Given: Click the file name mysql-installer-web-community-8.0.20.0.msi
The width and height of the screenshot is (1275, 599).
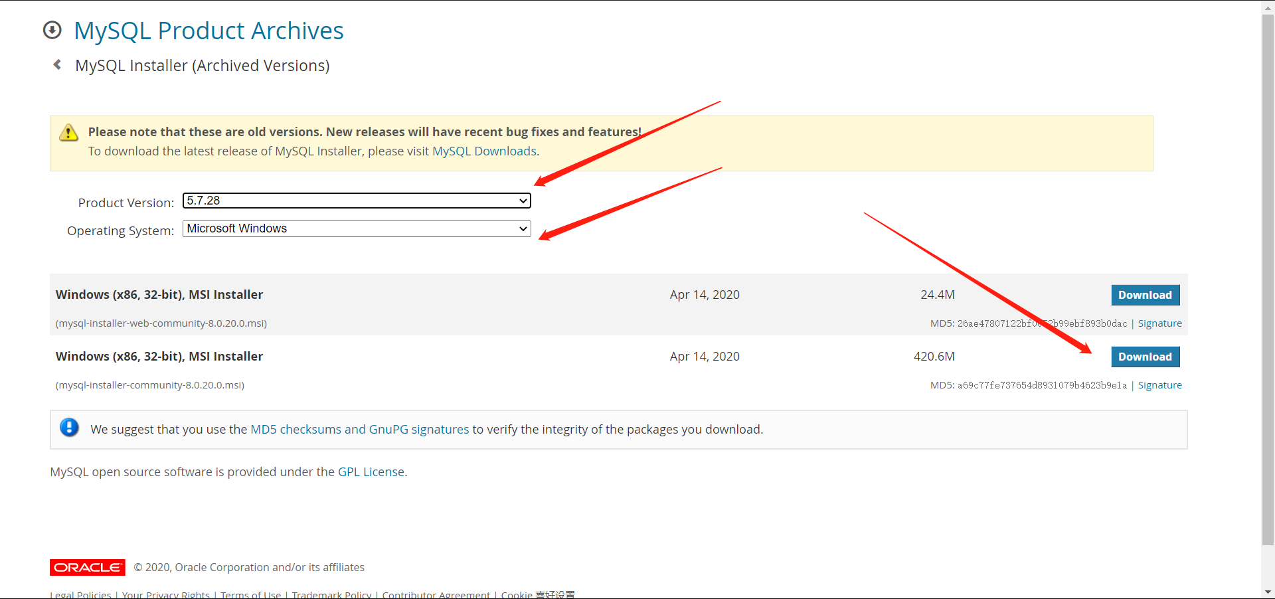Looking at the screenshot, I should click(x=161, y=323).
